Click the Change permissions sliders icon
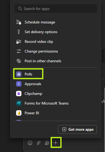Viewport: 105px width, 152px height. (19, 51)
